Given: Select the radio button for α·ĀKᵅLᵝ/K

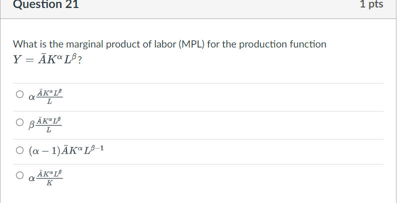Looking at the screenshot, I should [19, 175].
